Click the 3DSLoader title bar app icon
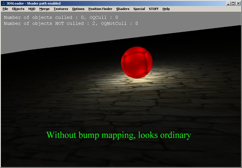This screenshot has width=242, height=168. click(x=4, y=3)
